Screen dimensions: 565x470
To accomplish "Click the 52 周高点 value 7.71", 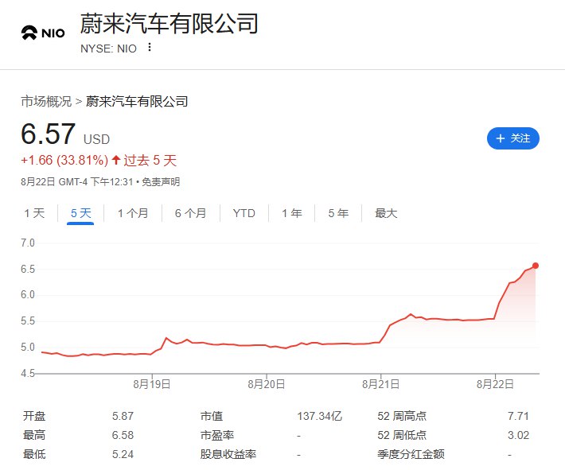I will click(517, 416).
